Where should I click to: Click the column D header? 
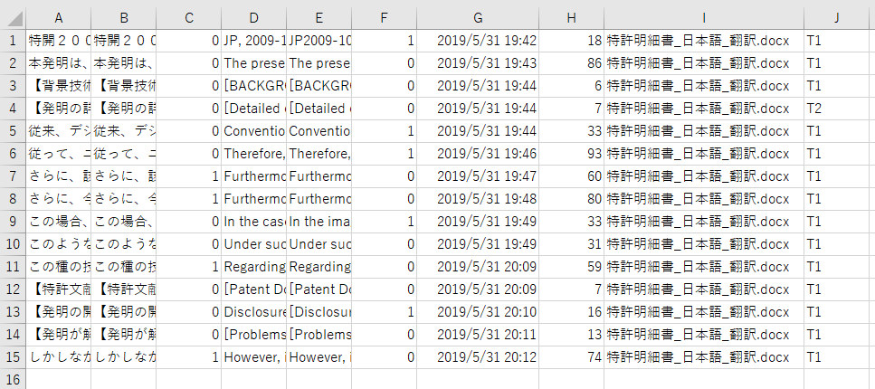253,18
